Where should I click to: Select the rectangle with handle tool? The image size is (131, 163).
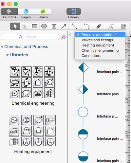tap(123, 26)
